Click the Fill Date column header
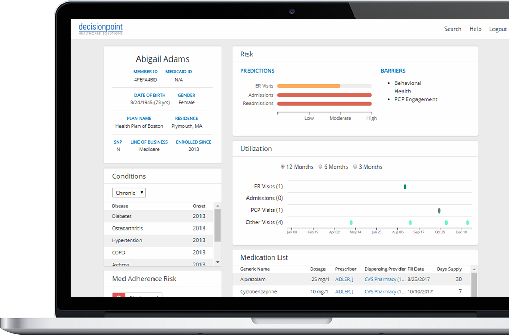509x335 pixels. [x=415, y=269]
